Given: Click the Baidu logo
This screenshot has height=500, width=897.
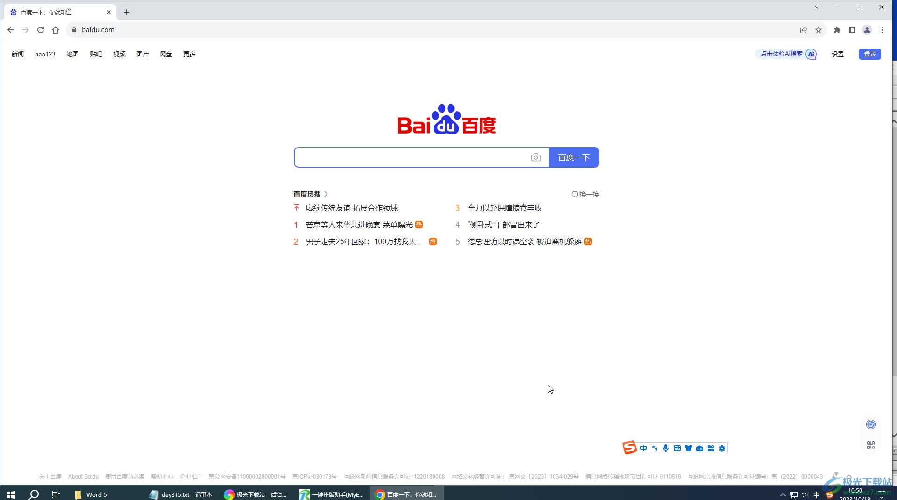Looking at the screenshot, I should pos(446,119).
